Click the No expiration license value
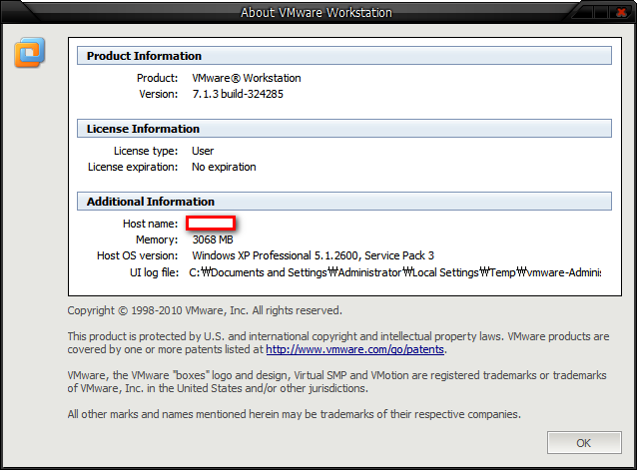The width and height of the screenshot is (637, 470). click(x=224, y=167)
